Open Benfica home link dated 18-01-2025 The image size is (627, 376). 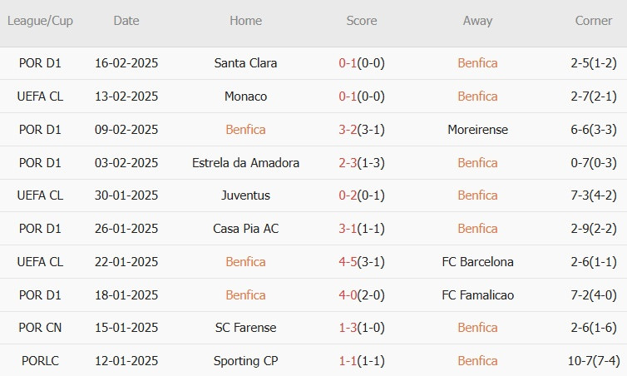click(x=245, y=294)
